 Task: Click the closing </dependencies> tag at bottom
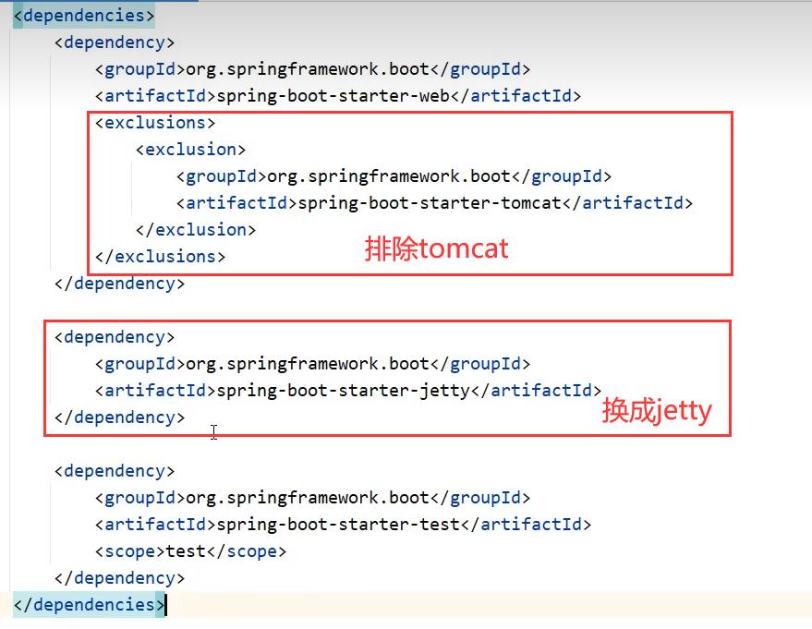click(89, 605)
